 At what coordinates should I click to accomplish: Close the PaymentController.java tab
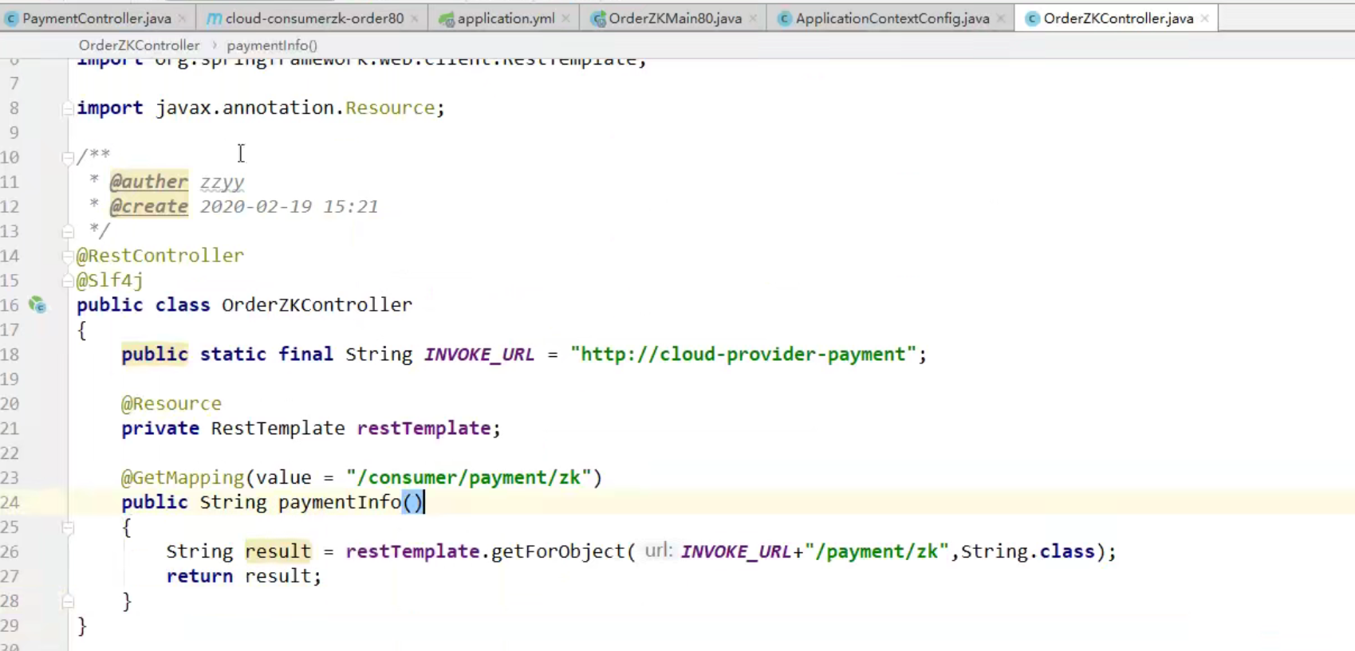(183, 18)
